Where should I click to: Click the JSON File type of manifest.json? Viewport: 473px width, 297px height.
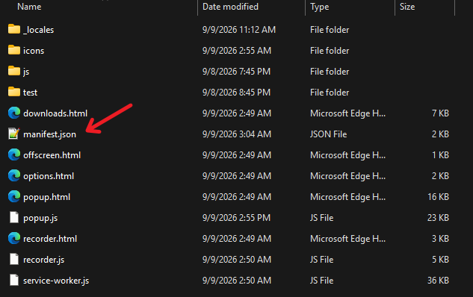(x=329, y=134)
